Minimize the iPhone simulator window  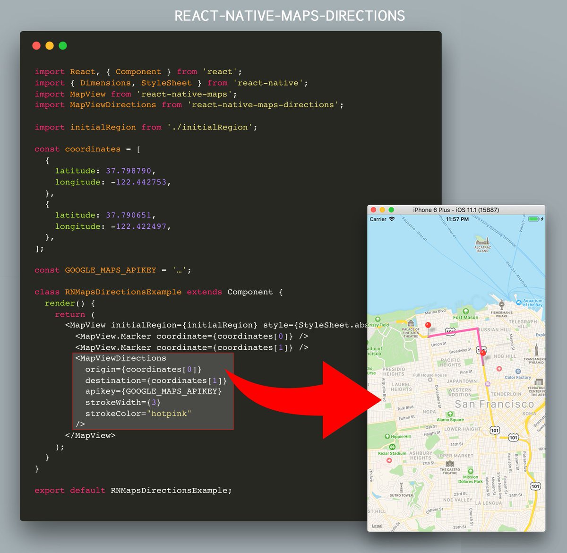click(382, 210)
